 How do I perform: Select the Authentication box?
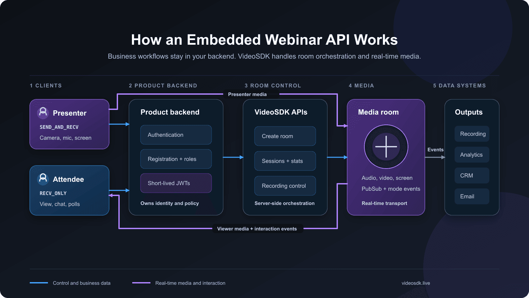click(176, 135)
